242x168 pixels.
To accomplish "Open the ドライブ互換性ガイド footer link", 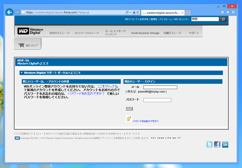I will click(x=23, y=134).
